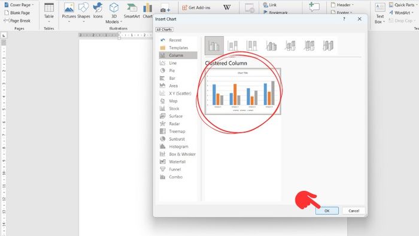419x236 pixels.
Task: Click the SmartArt ribbon button
Action: pyautogui.click(x=132, y=11)
